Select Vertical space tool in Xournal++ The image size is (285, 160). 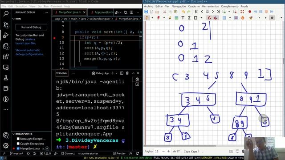[x=236, y=18]
